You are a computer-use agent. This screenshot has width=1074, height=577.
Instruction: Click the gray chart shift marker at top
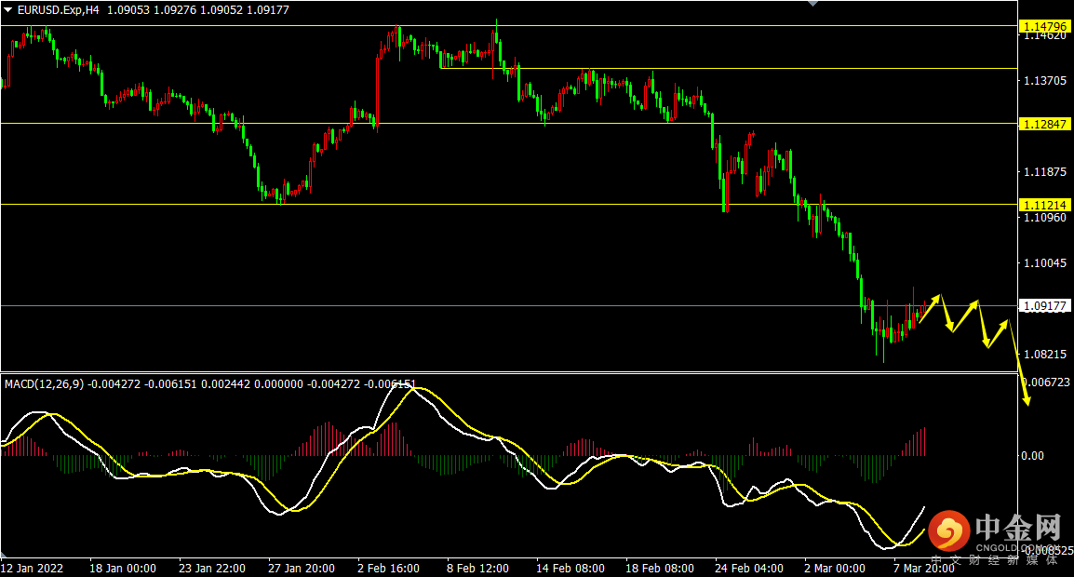[814, 4]
